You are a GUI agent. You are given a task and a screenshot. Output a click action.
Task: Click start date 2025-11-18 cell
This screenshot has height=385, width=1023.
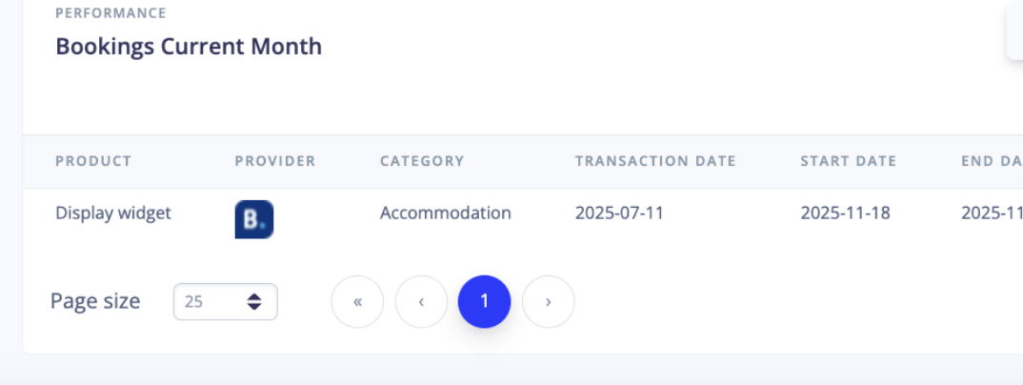tap(845, 213)
